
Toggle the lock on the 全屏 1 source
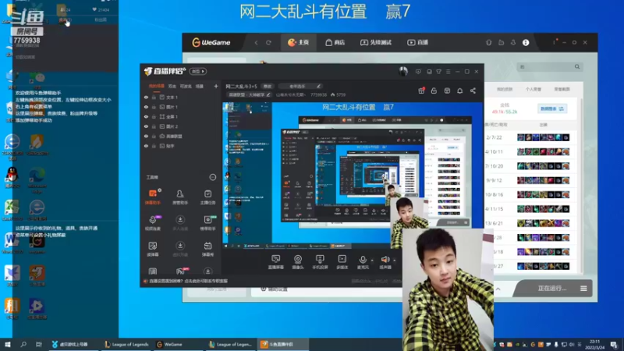tap(154, 116)
